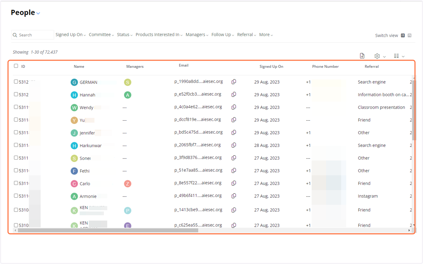Copy email in Yu row

pyautogui.click(x=234, y=120)
